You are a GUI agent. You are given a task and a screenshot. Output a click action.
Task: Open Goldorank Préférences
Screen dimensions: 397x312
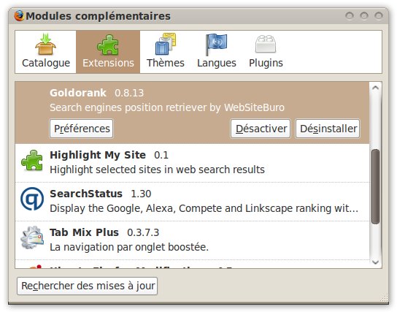pyautogui.click(x=82, y=129)
